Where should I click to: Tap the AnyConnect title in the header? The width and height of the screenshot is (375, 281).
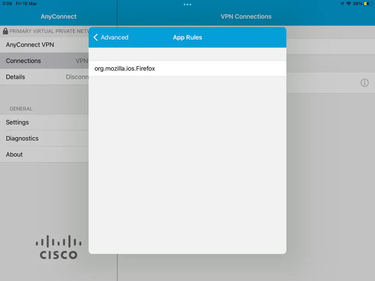(58, 17)
